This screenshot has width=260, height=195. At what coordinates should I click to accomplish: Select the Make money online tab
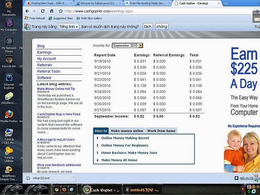point(127,131)
